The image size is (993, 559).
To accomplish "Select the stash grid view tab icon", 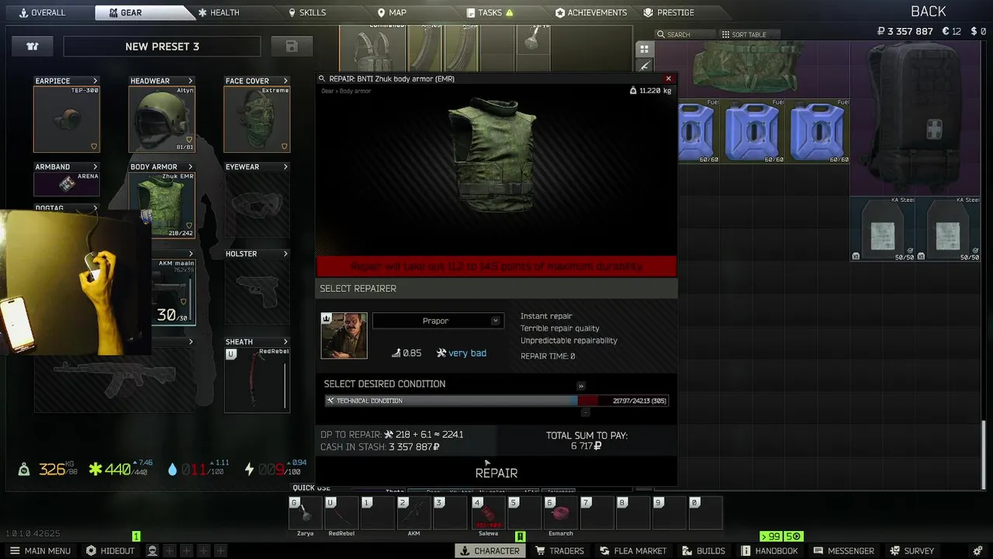I will point(644,48).
